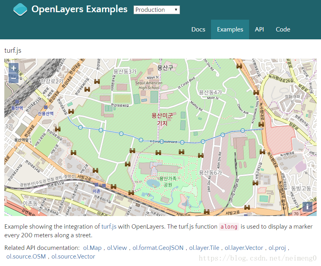The height and width of the screenshot is (266, 321).
Task: Click the red 용산미군 기지 map label
Action: tap(162, 119)
